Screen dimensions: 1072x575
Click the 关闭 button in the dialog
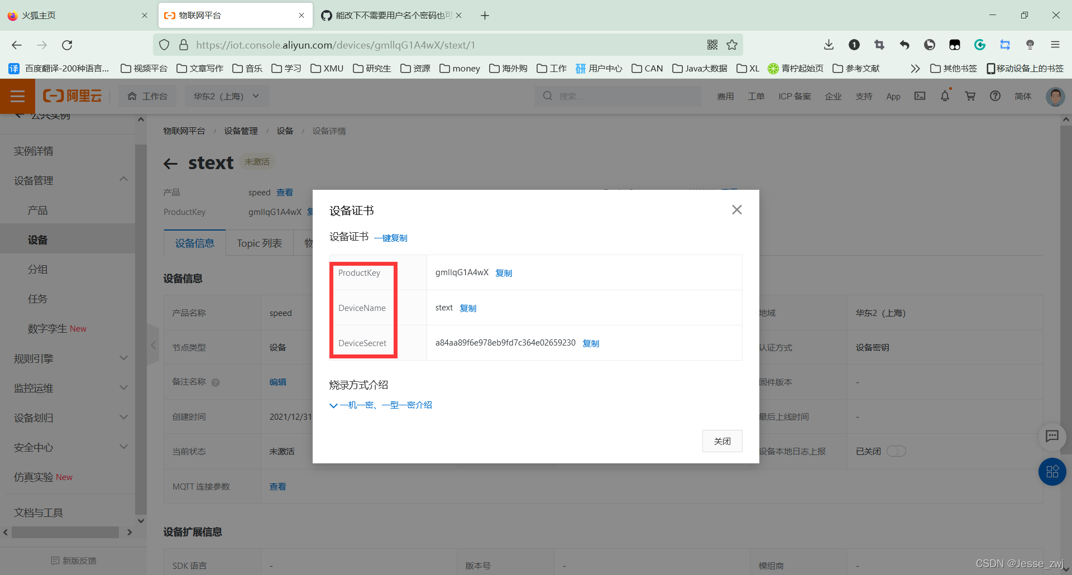[722, 441]
